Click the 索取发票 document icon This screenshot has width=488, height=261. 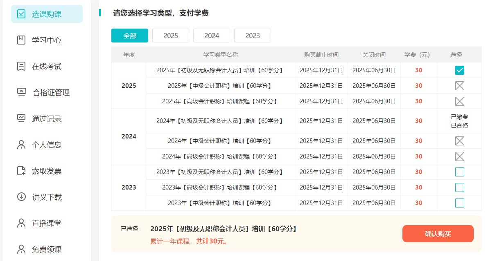21,171
